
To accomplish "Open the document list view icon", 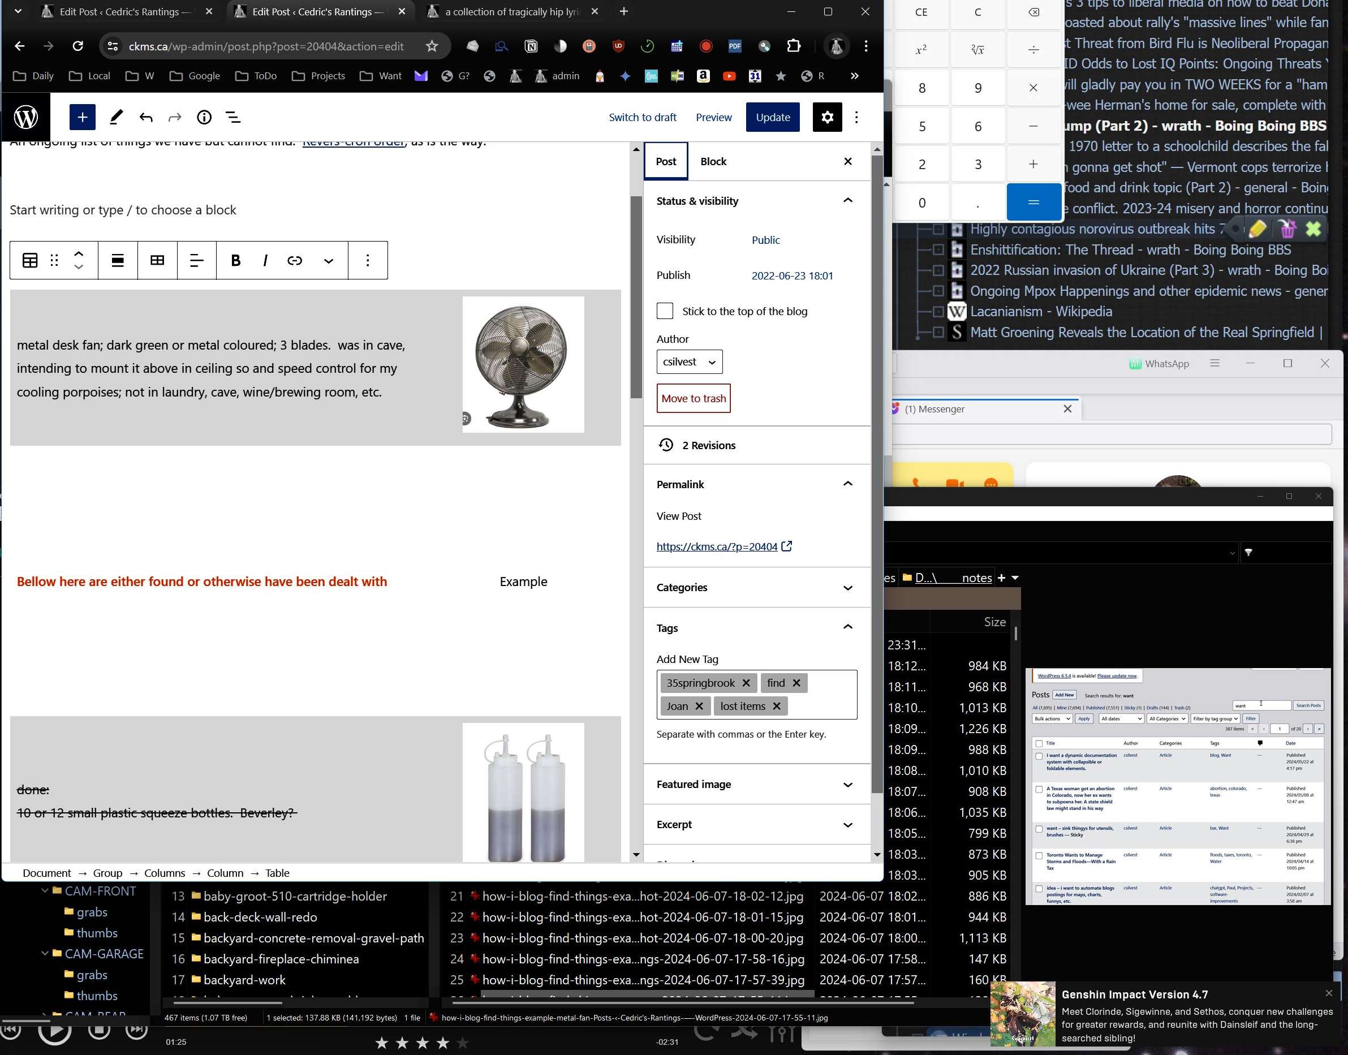I will pyautogui.click(x=233, y=117).
